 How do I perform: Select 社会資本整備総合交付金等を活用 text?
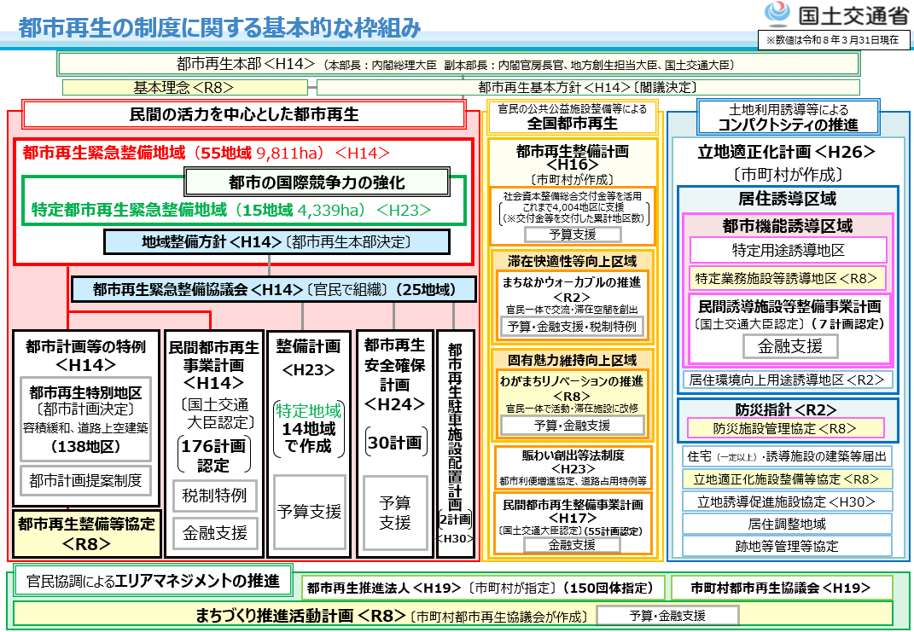573,195
